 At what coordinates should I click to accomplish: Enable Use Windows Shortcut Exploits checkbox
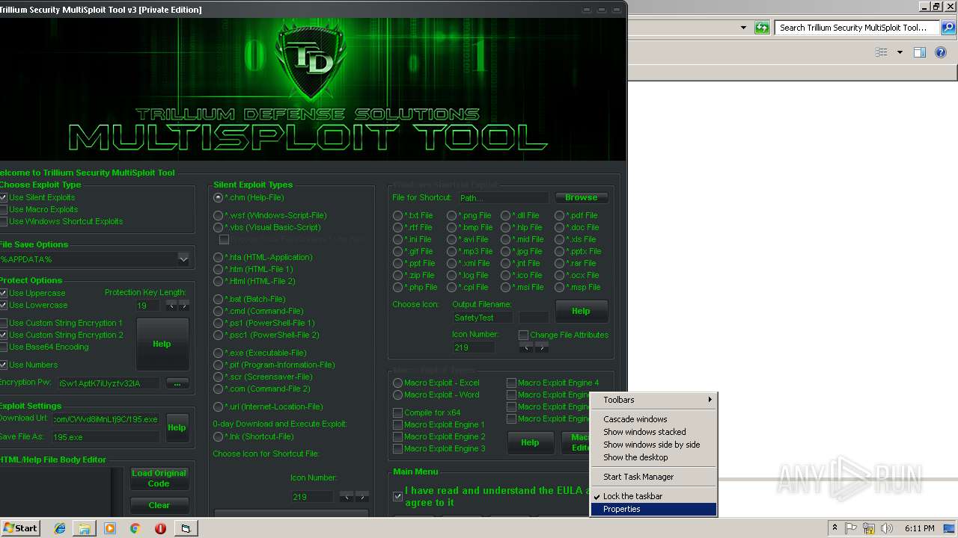3,221
